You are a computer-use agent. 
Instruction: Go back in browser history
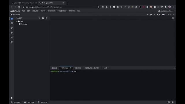12,7
